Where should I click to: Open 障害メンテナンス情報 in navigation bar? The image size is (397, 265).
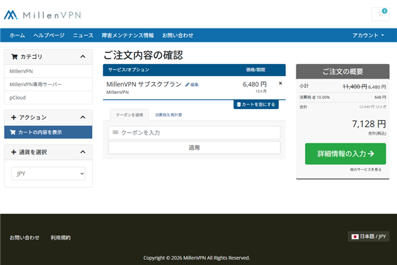coord(128,36)
